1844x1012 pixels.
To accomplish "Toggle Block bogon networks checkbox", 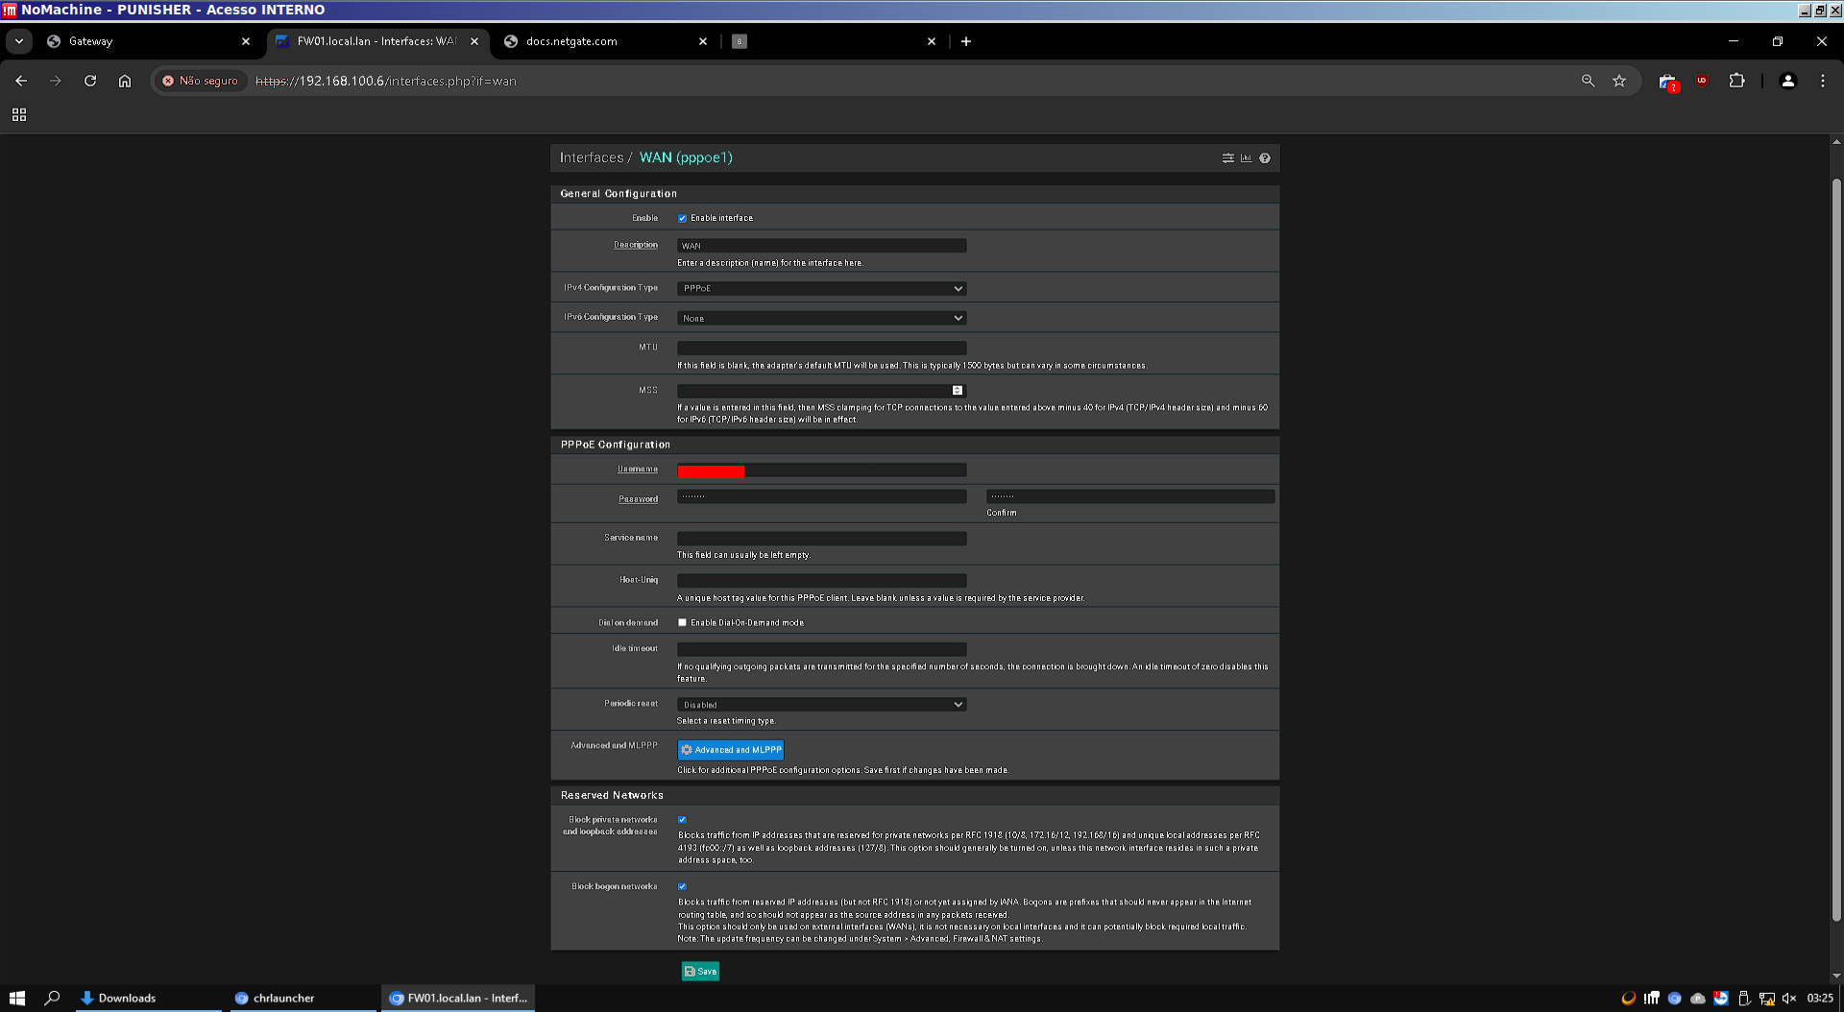I will point(682,886).
